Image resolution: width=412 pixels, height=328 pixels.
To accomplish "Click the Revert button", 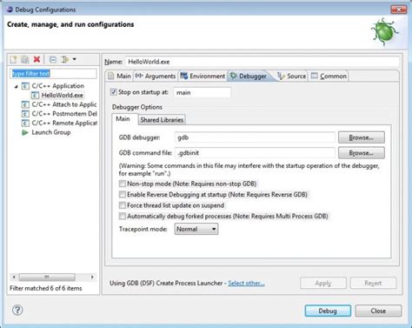I will pyautogui.click(x=373, y=283).
